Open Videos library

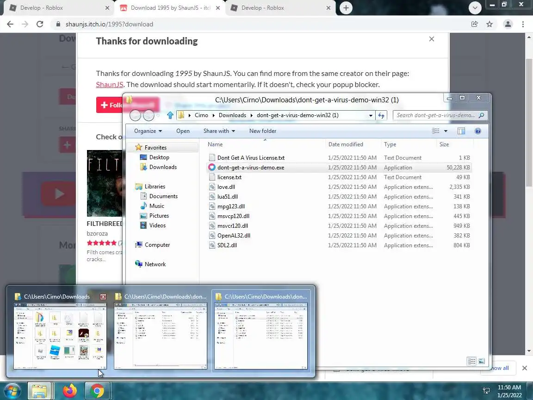point(153,225)
